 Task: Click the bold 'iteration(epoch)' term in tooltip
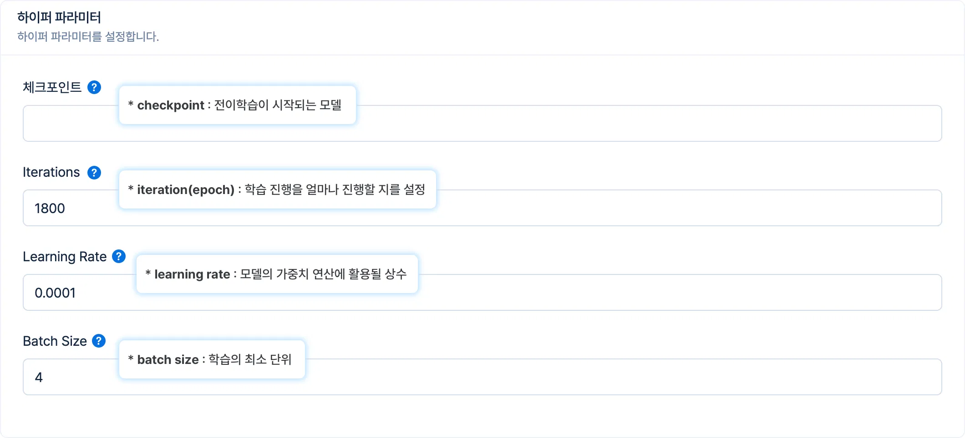[186, 189]
